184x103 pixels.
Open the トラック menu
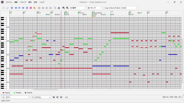click(x=23, y=2)
